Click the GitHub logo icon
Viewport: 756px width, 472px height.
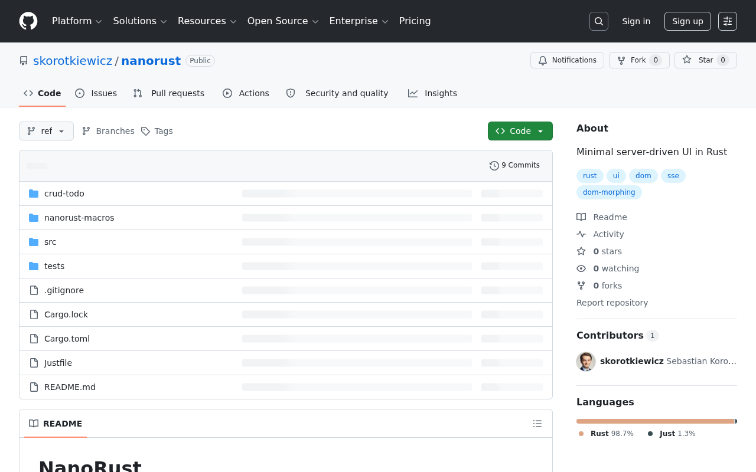pyautogui.click(x=28, y=21)
